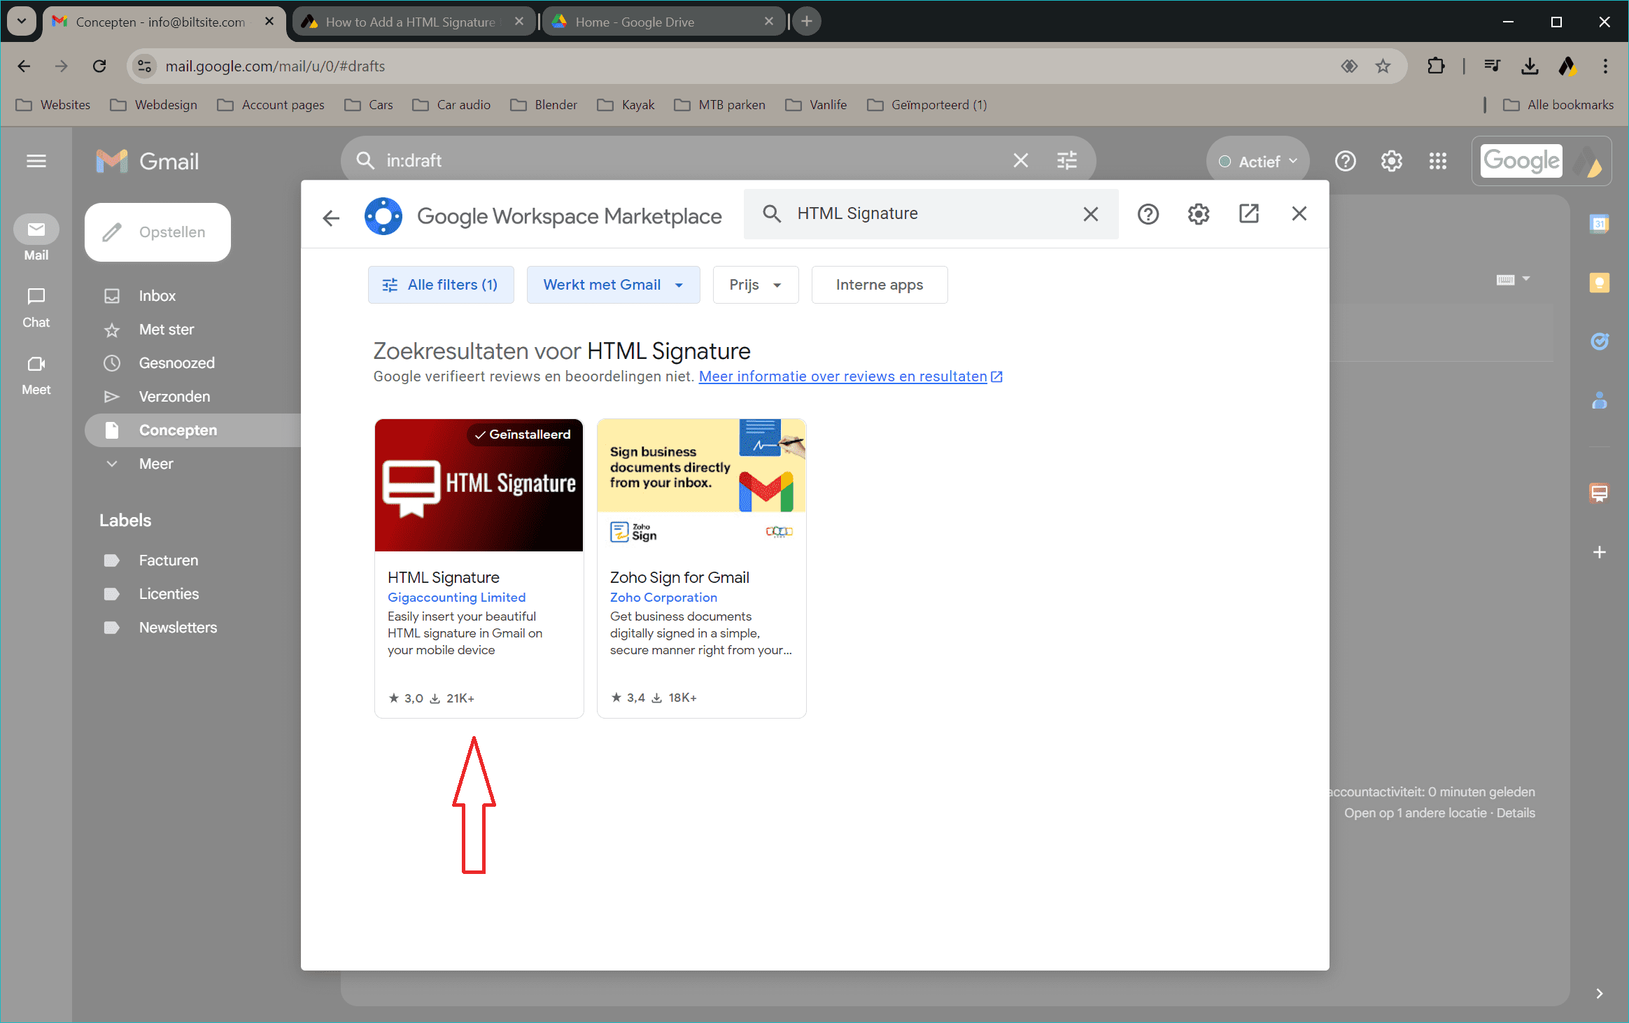Reload the Gmail page
This screenshot has width=1629, height=1023.
coord(99,66)
